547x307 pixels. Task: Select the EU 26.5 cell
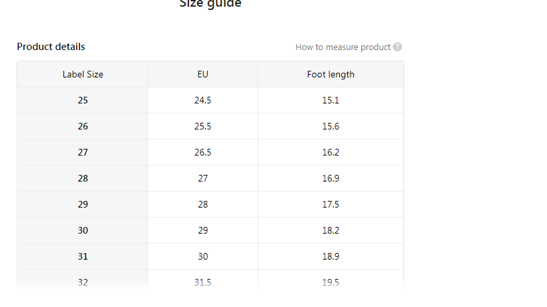(203, 152)
